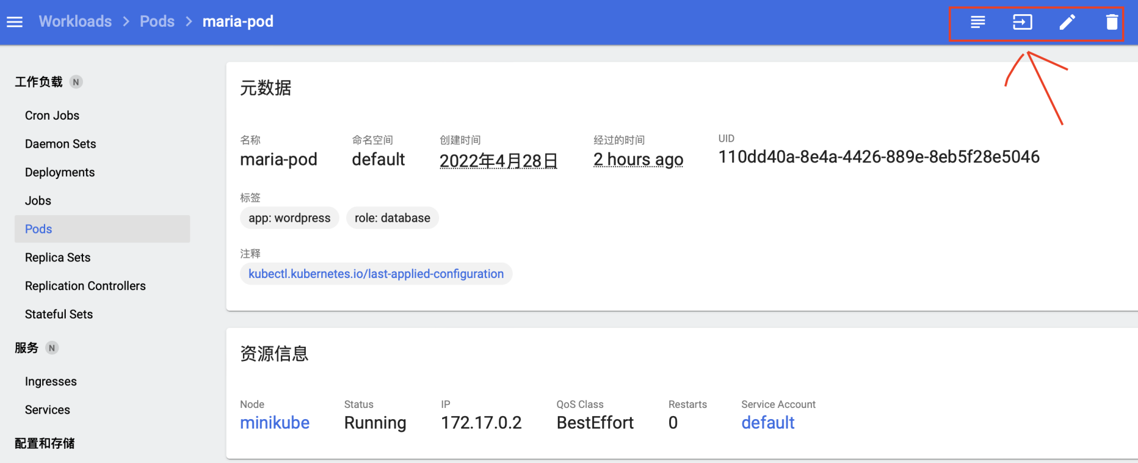The height and width of the screenshot is (463, 1138).
Task: Go to Stateful Sets in sidebar
Action: [59, 315]
